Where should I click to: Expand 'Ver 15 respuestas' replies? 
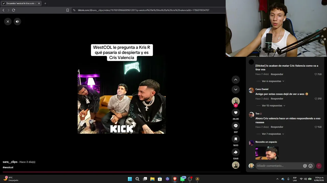pyautogui.click(x=273, y=106)
